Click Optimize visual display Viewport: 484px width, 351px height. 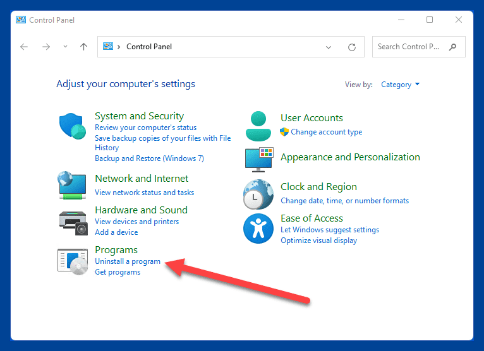point(319,241)
